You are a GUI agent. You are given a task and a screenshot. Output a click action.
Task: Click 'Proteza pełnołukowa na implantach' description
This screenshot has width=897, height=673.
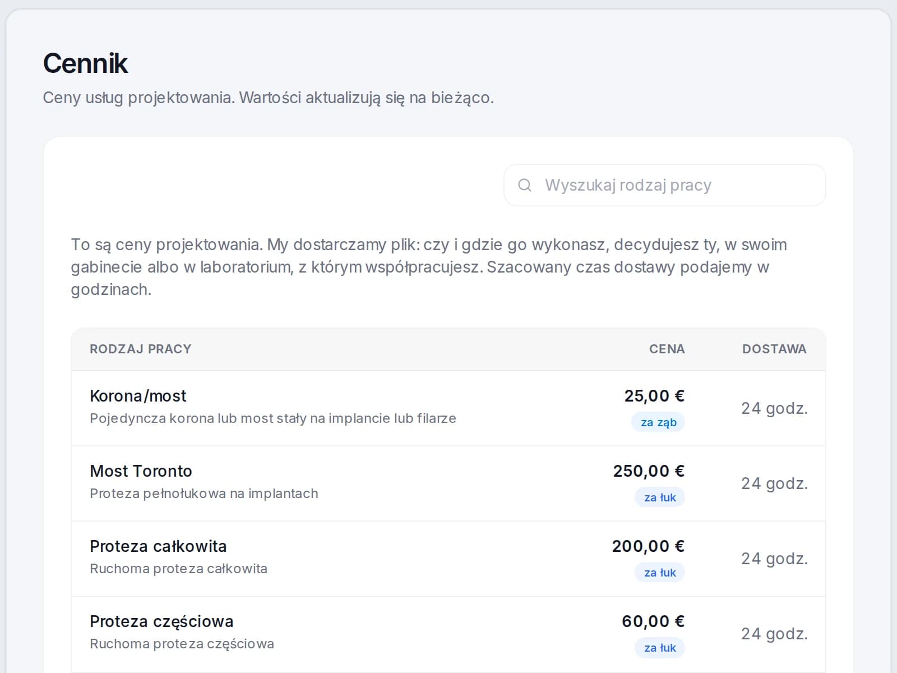tap(204, 494)
